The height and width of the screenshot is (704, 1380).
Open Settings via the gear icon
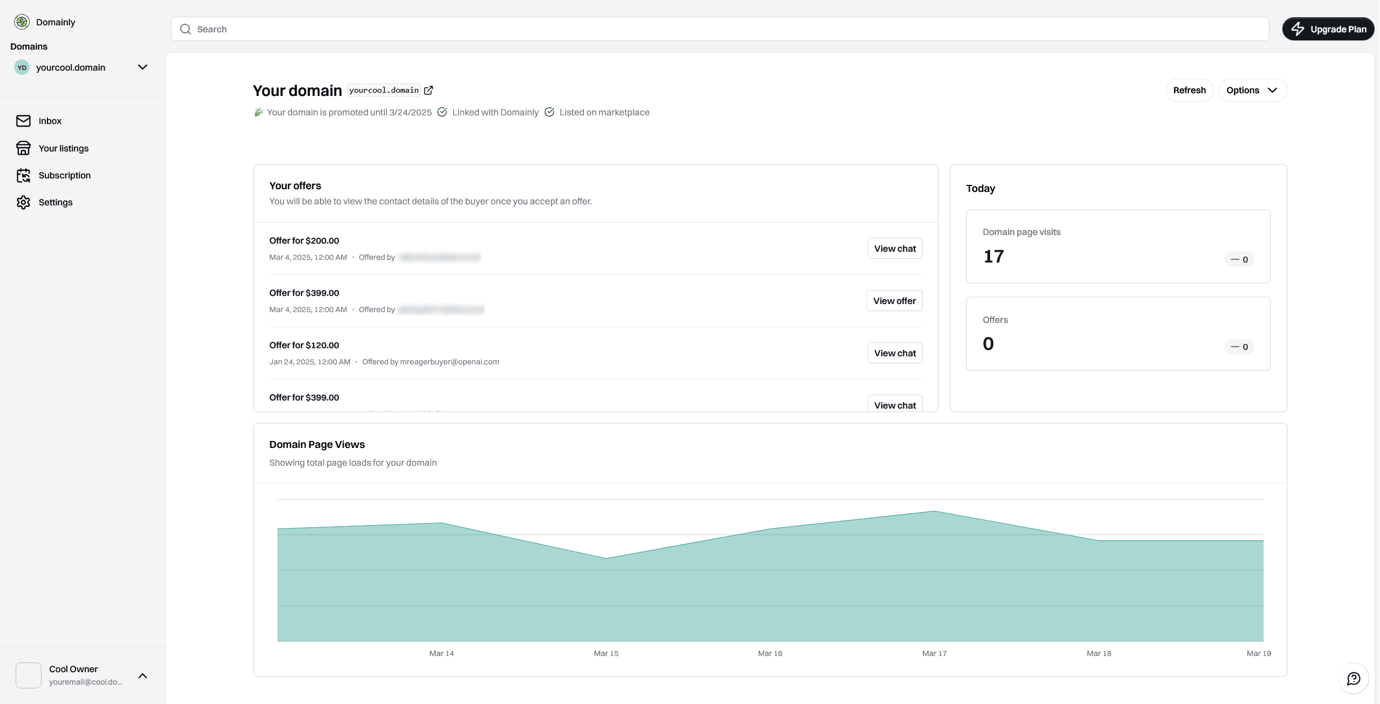pos(24,202)
